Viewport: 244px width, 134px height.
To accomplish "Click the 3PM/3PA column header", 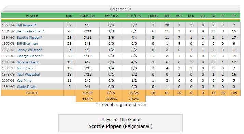I will pyautogui.click(x=111, y=16).
